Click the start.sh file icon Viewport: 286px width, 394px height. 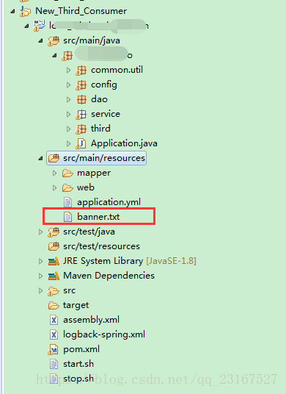pos(54,364)
